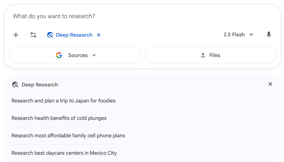The width and height of the screenshot is (284, 162).
Task: Open the tools sliders icon menu
Action: click(33, 35)
